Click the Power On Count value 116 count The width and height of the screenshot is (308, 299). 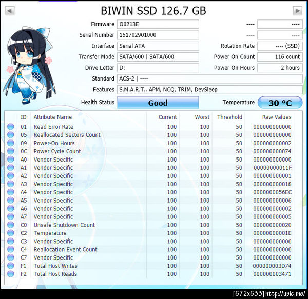[280, 57]
